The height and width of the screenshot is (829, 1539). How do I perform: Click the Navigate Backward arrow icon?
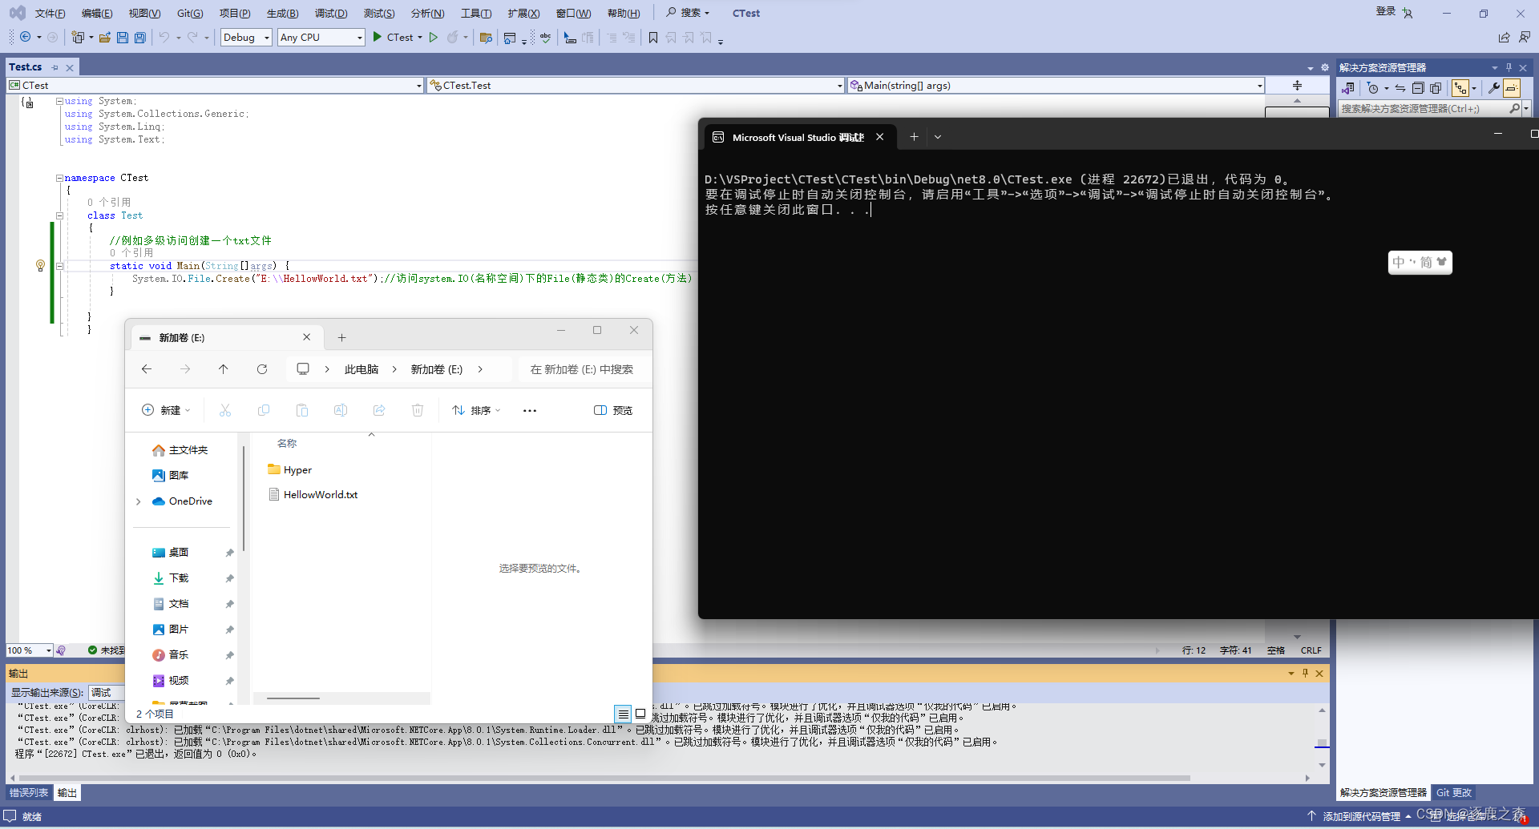pos(26,38)
